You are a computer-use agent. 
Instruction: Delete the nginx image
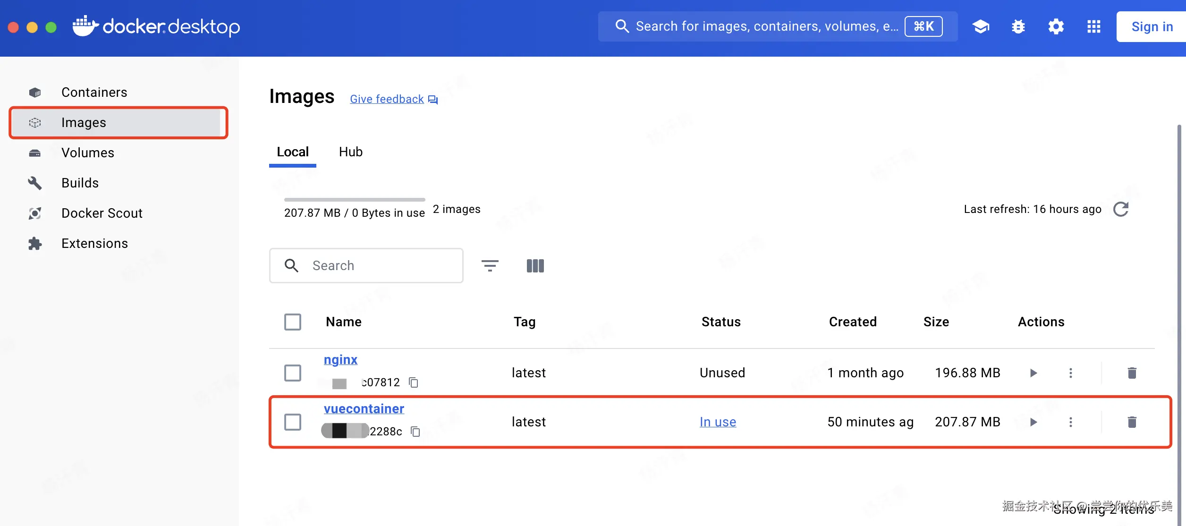pos(1132,373)
